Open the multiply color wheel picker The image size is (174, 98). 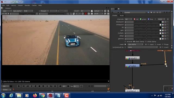[x=163, y=33]
